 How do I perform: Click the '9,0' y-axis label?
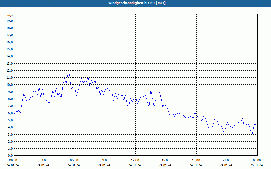pos(10,92)
